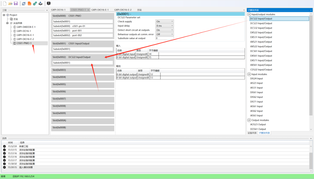Click the download to device icon
The width and height of the screenshot is (314, 179).
click(x=41, y=3)
